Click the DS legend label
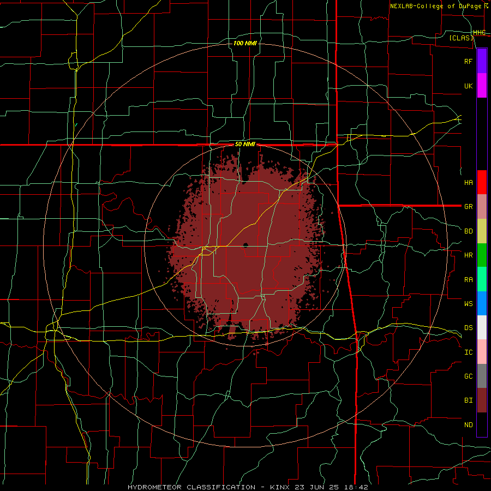 point(468,327)
